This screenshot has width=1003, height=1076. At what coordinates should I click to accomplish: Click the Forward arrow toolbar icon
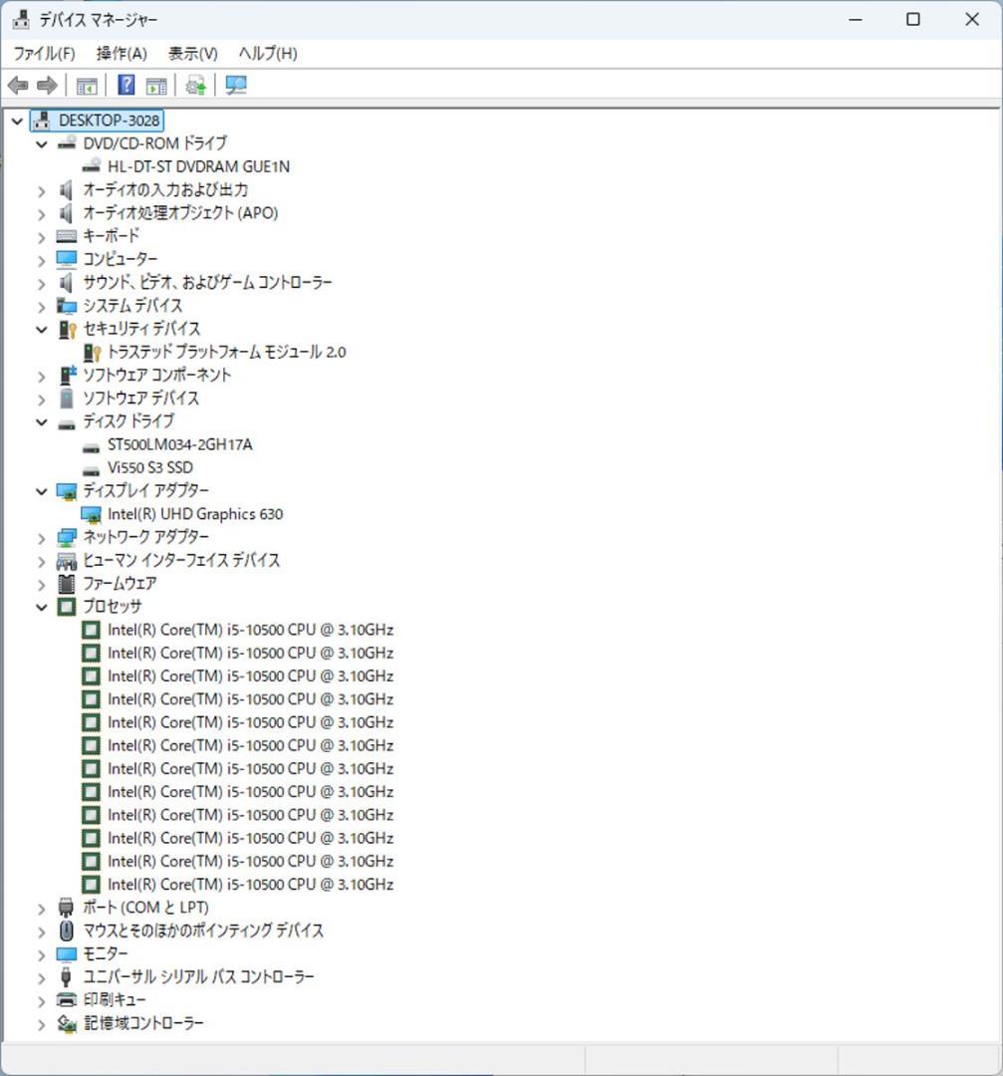click(x=47, y=85)
